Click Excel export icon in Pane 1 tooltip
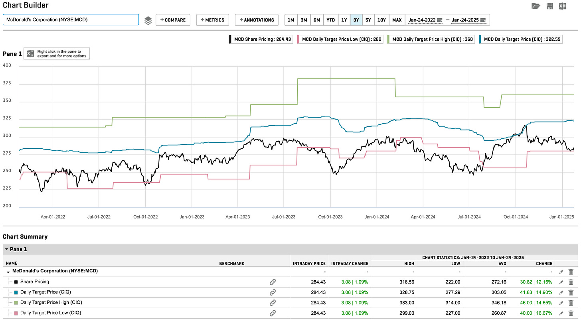Image resolution: width=581 pixels, height=325 pixels. (x=30, y=53)
